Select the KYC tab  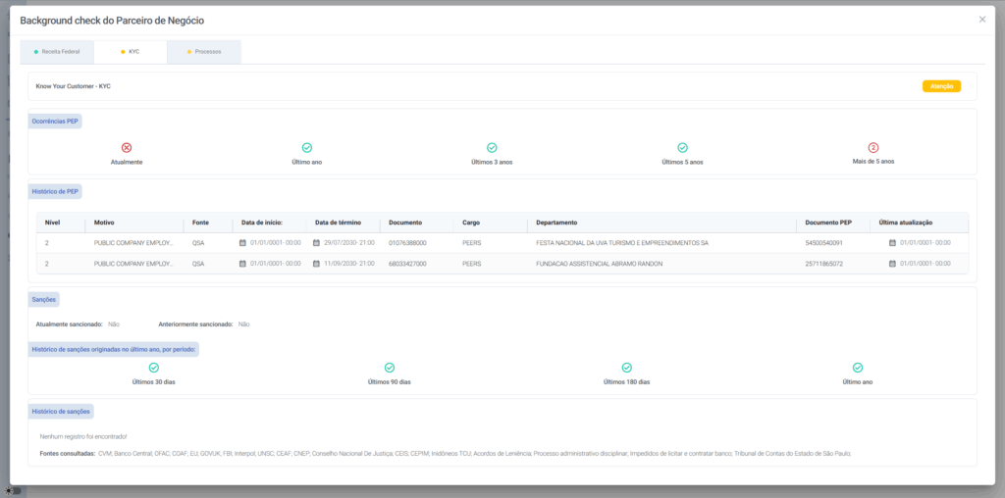pos(131,51)
